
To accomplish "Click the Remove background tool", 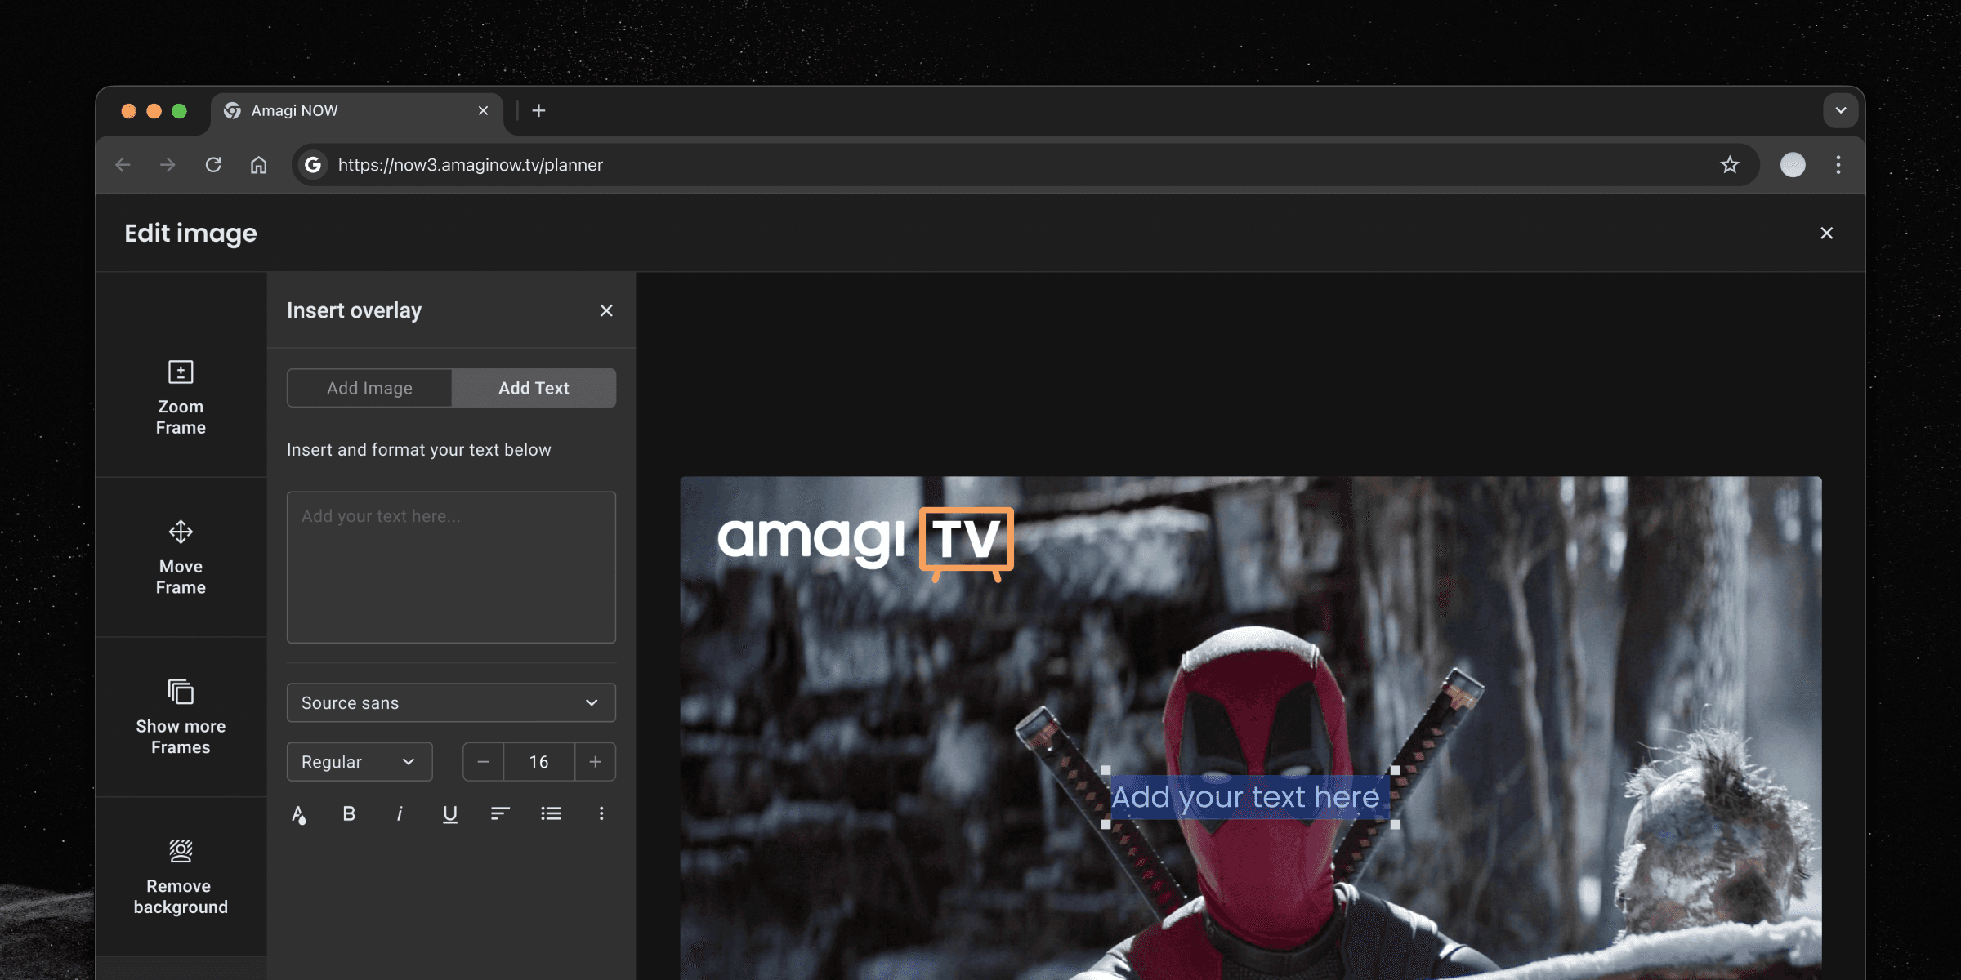I will [x=181, y=877].
